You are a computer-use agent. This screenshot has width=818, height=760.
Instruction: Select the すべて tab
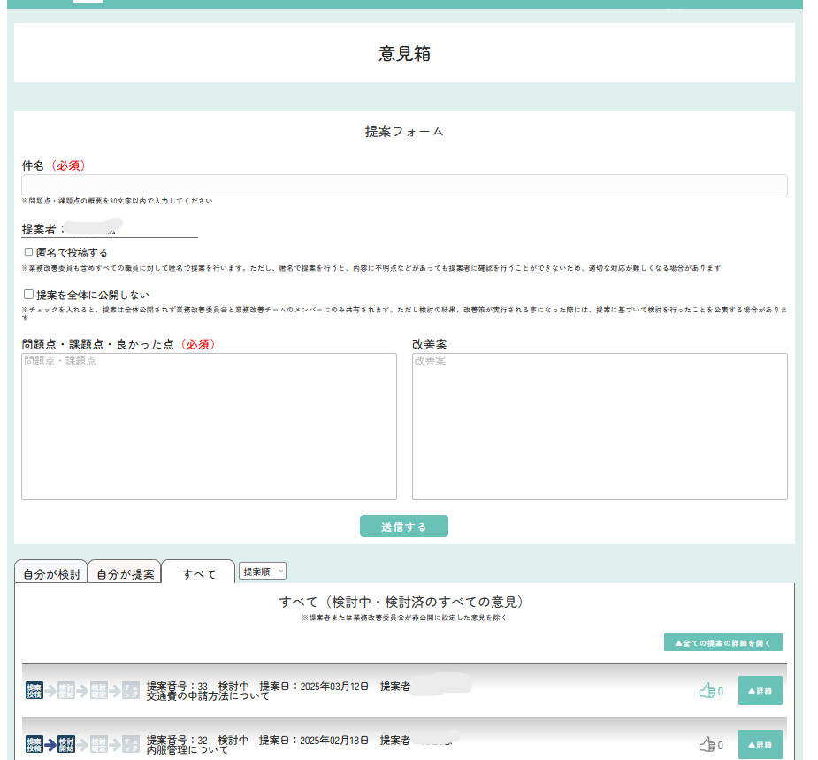coord(198,573)
